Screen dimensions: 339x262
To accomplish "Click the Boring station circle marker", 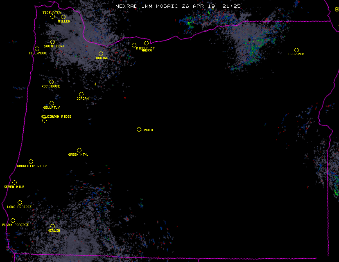I will click(x=101, y=54).
